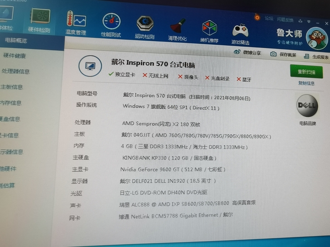This screenshot has width=330, height=247.
Task: Minimize the 鲁大师 window
Action: [318, 22]
